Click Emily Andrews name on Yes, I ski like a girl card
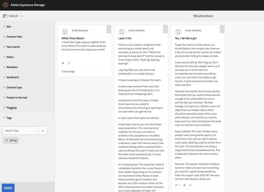The height and width of the screenshot is (192, 264). (x=193, y=31)
